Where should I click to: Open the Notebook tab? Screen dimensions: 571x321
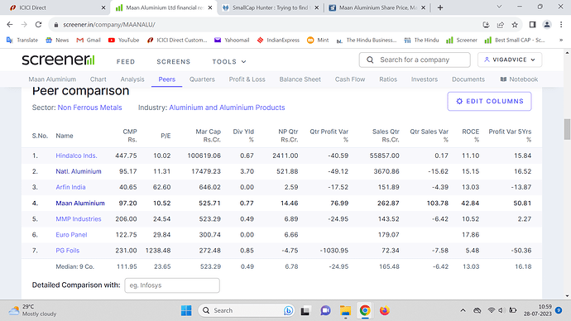pyautogui.click(x=519, y=79)
